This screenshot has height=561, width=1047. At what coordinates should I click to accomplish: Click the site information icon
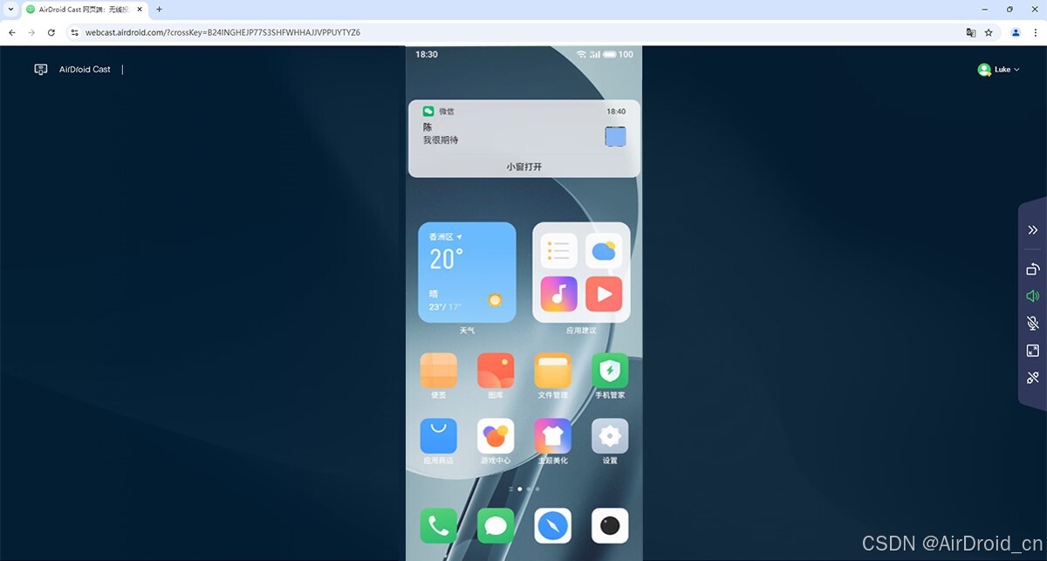coord(74,32)
